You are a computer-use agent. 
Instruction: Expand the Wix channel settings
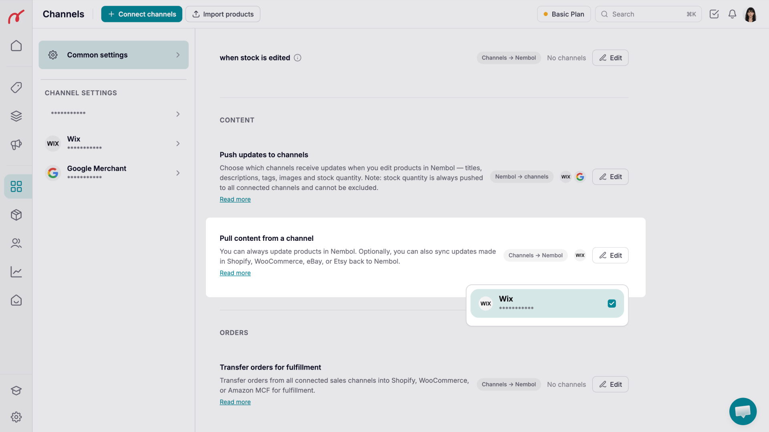coord(113,143)
